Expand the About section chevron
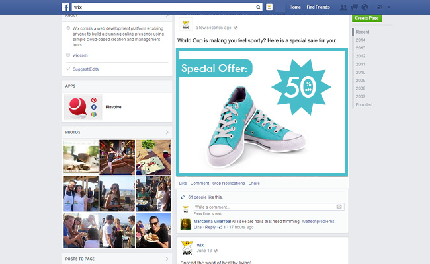430x264 pixels. [x=167, y=16]
